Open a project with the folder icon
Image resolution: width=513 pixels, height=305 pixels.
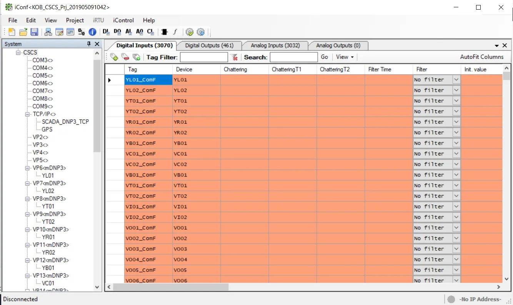pos(23,32)
